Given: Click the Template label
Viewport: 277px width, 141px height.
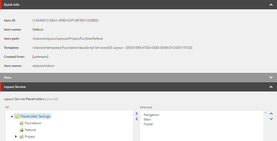Looking at the screenshot, I should click(x=11, y=48).
